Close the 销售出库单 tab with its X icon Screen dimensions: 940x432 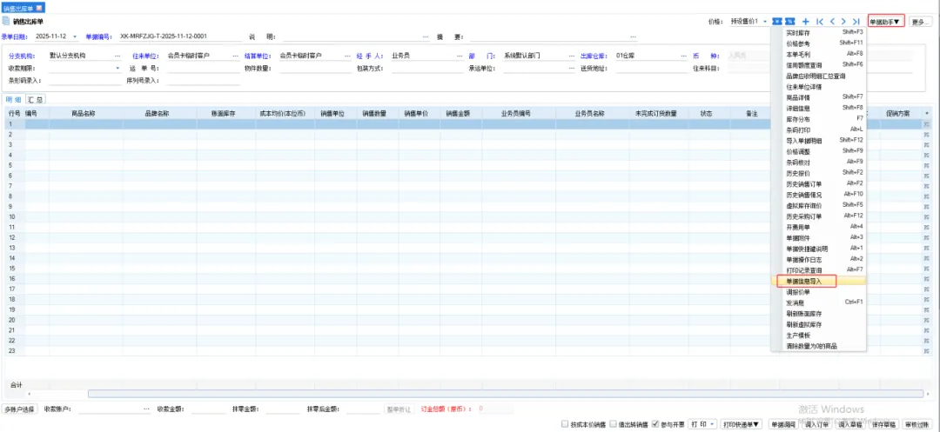coord(38,7)
